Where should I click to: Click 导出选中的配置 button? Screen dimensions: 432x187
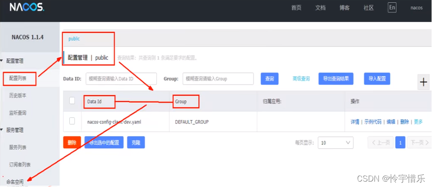click(104, 142)
